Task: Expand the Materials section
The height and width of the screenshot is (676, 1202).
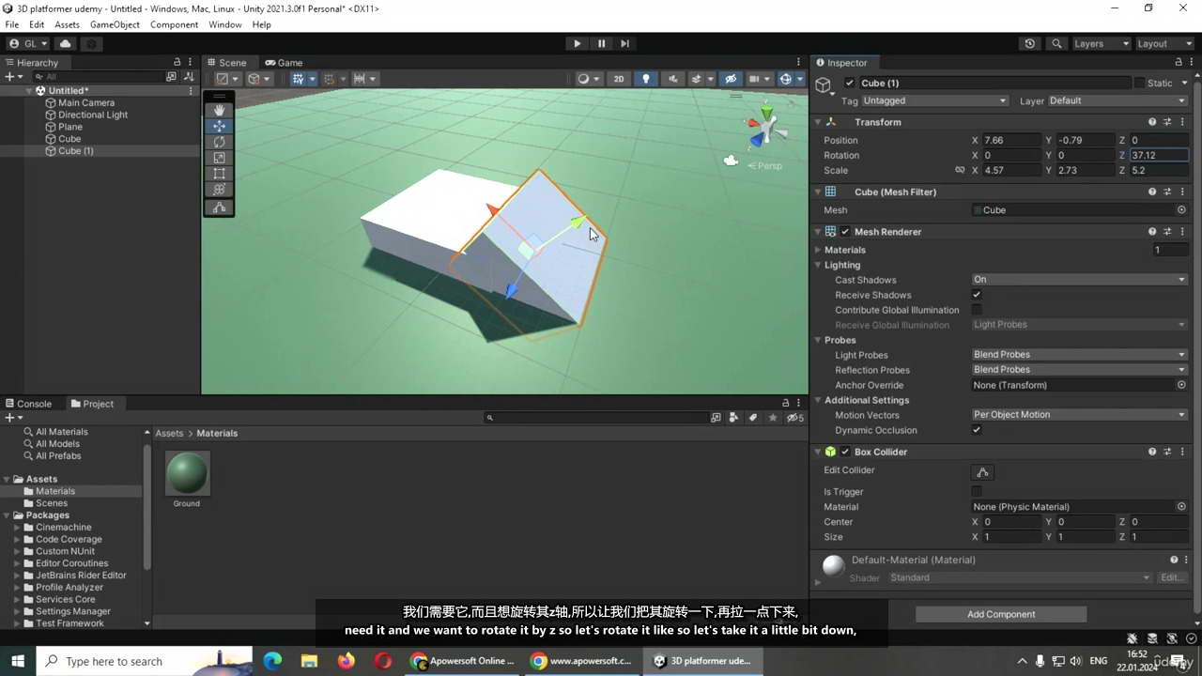Action: tap(818, 250)
